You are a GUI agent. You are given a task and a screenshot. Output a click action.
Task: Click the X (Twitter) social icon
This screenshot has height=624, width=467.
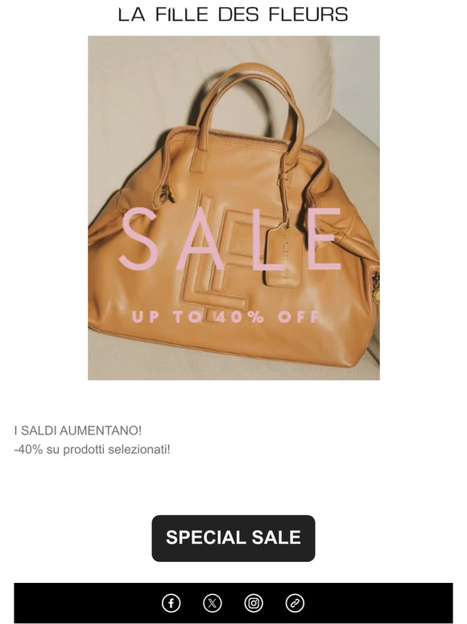tap(213, 603)
